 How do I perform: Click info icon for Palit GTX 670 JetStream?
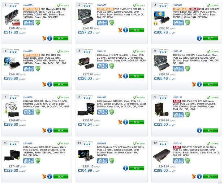pos(199,130)
